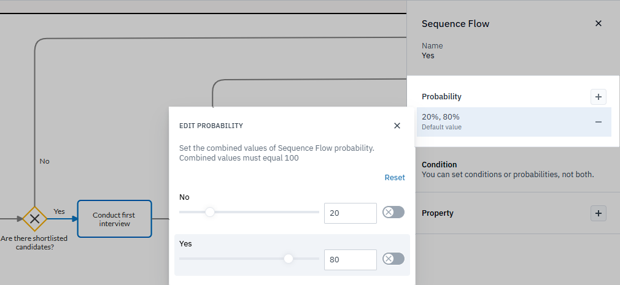Image resolution: width=620 pixels, height=285 pixels.
Task: Focus the Yes probability input showing 80
Action: (x=350, y=260)
